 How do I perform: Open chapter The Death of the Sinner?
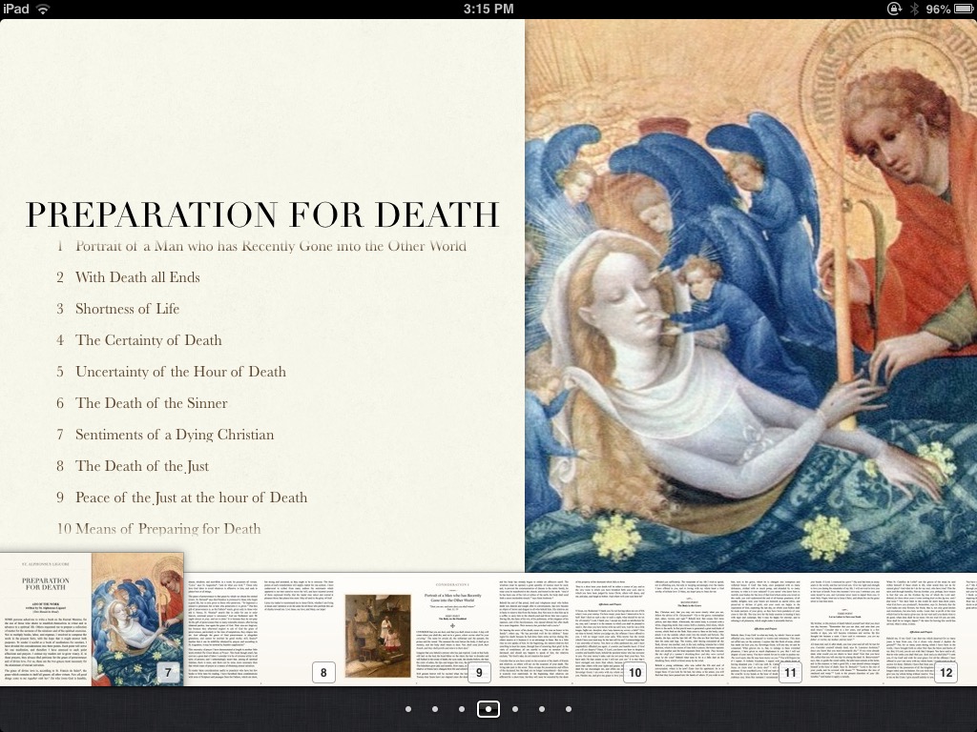coord(141,403)
